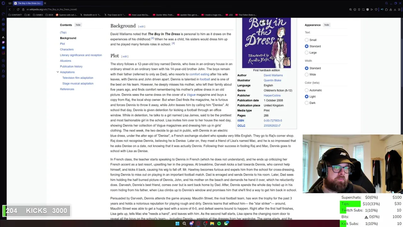Open the GAMES bookmark folder
This screenshot has width=403, height=227.
[x=38, y=15]
